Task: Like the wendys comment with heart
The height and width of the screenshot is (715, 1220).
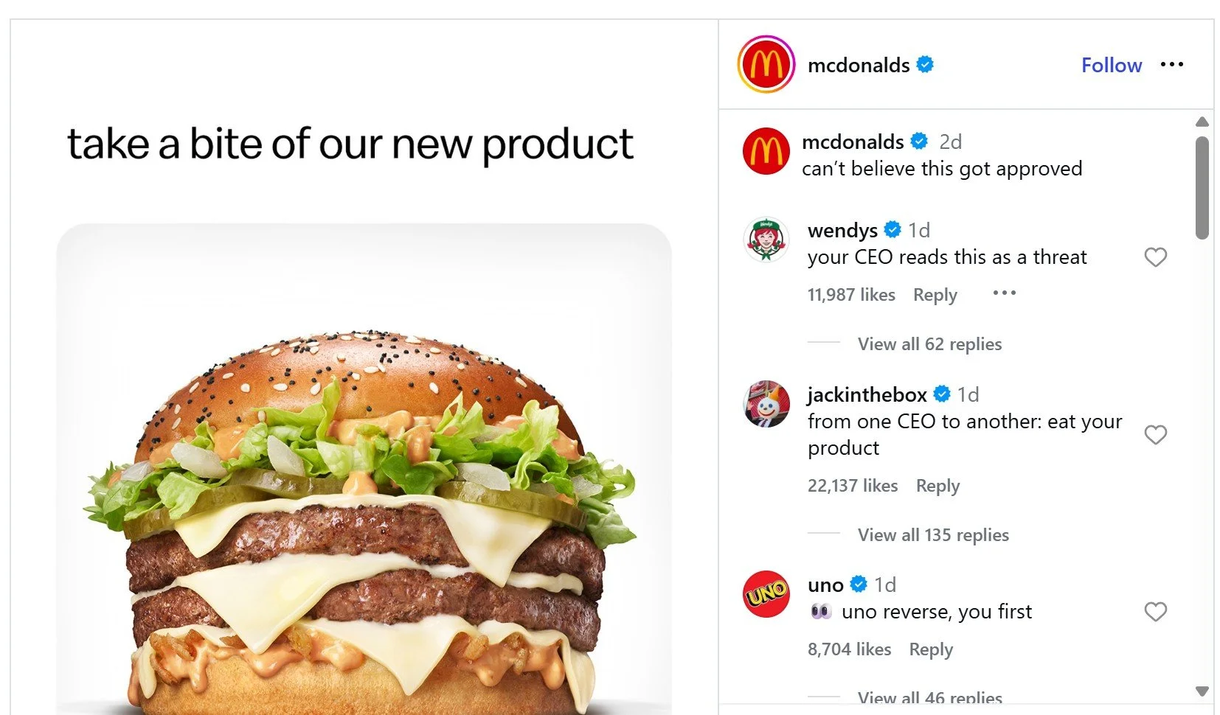Action: point(1155,257)
